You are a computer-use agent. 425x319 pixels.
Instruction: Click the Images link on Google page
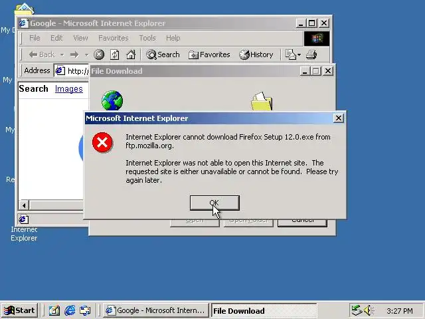point(69,88)
